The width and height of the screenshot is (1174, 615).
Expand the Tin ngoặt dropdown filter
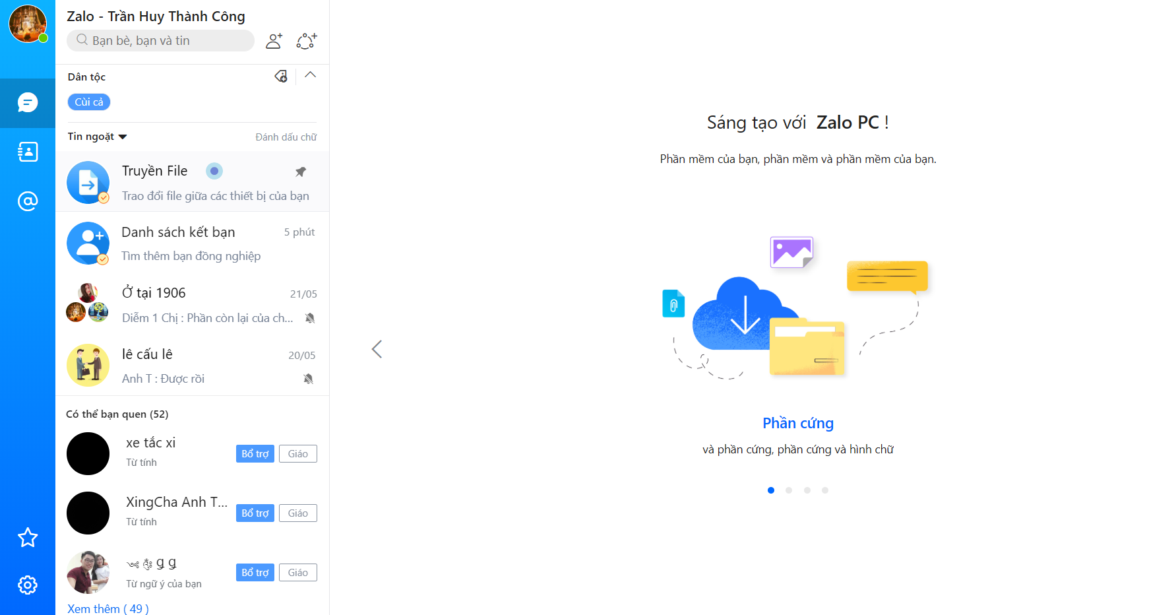[98, 137]
